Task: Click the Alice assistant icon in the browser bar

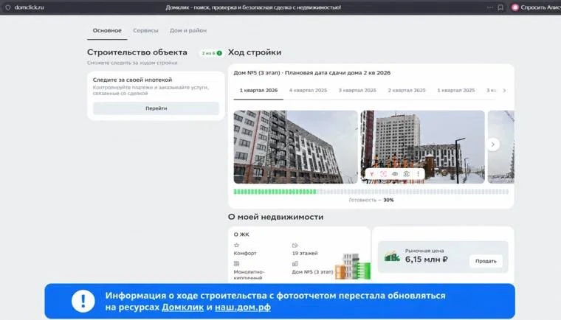Action: coord(514,7)
